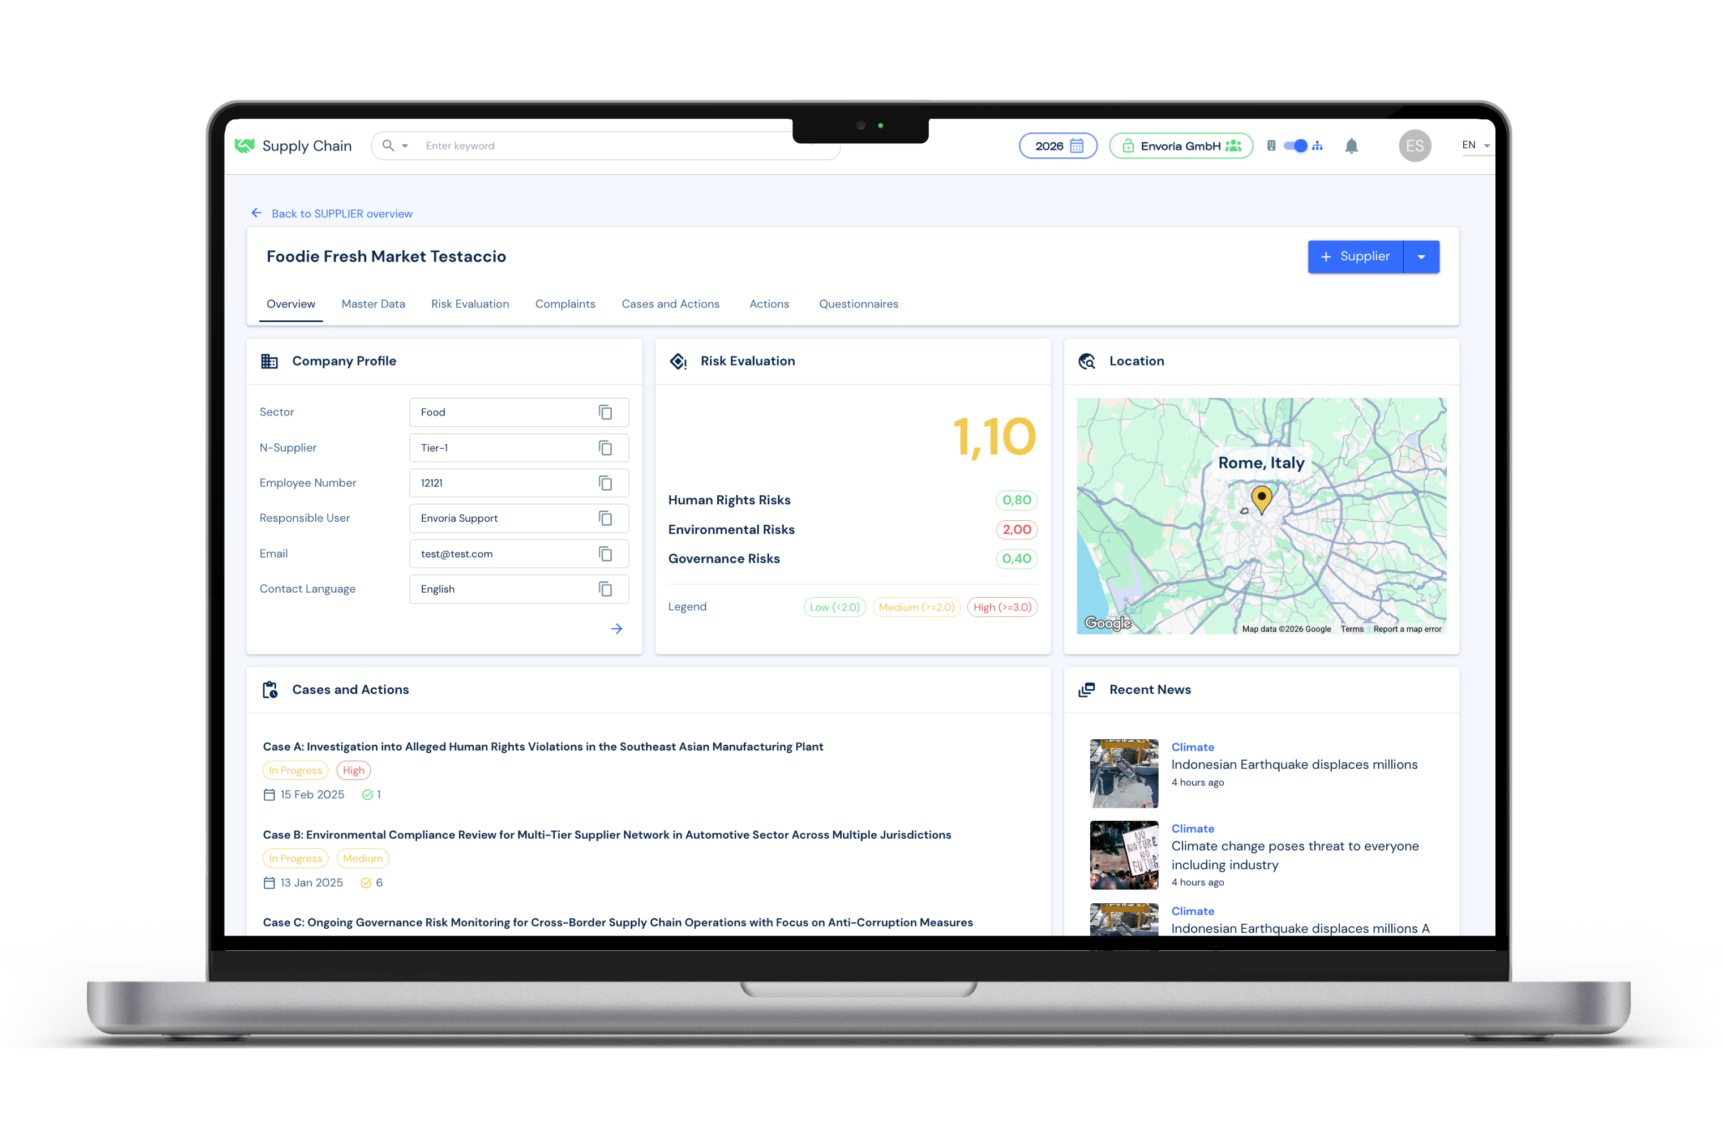1723x1132 pixels.
Task: Click the Location panel globe search icon
Action: (x=1087, y=361)
